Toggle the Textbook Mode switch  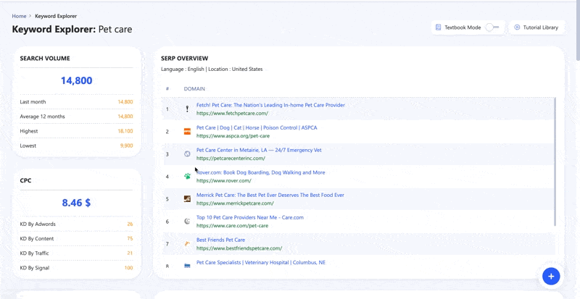(x=492, y=28)
